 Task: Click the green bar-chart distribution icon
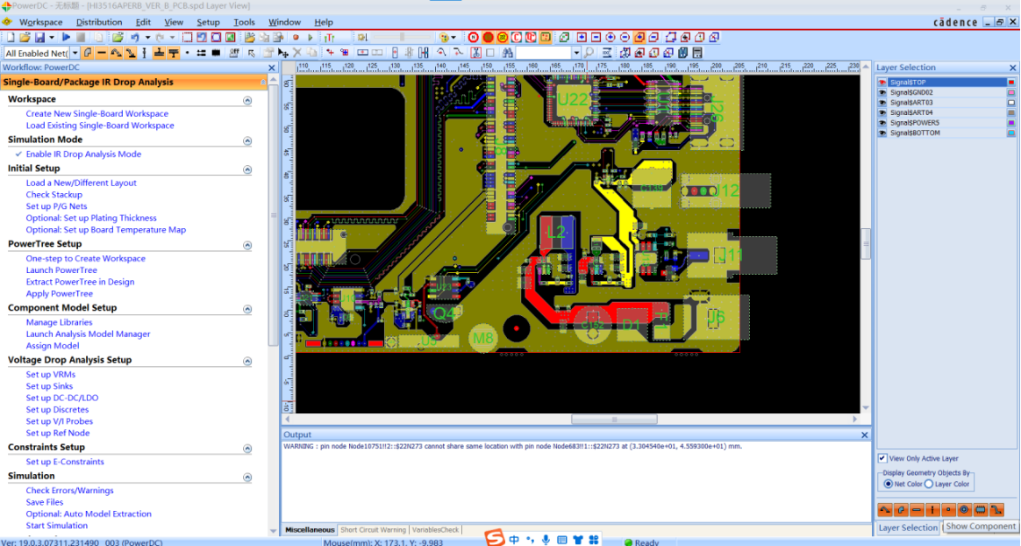pos(329,37)
